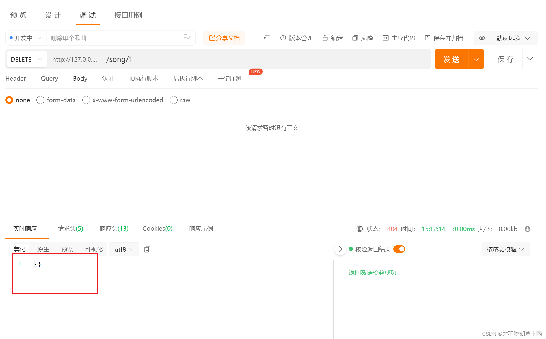
Task: Expand the utf8 encoding dropdown
Action: click(x=124, y=249)
